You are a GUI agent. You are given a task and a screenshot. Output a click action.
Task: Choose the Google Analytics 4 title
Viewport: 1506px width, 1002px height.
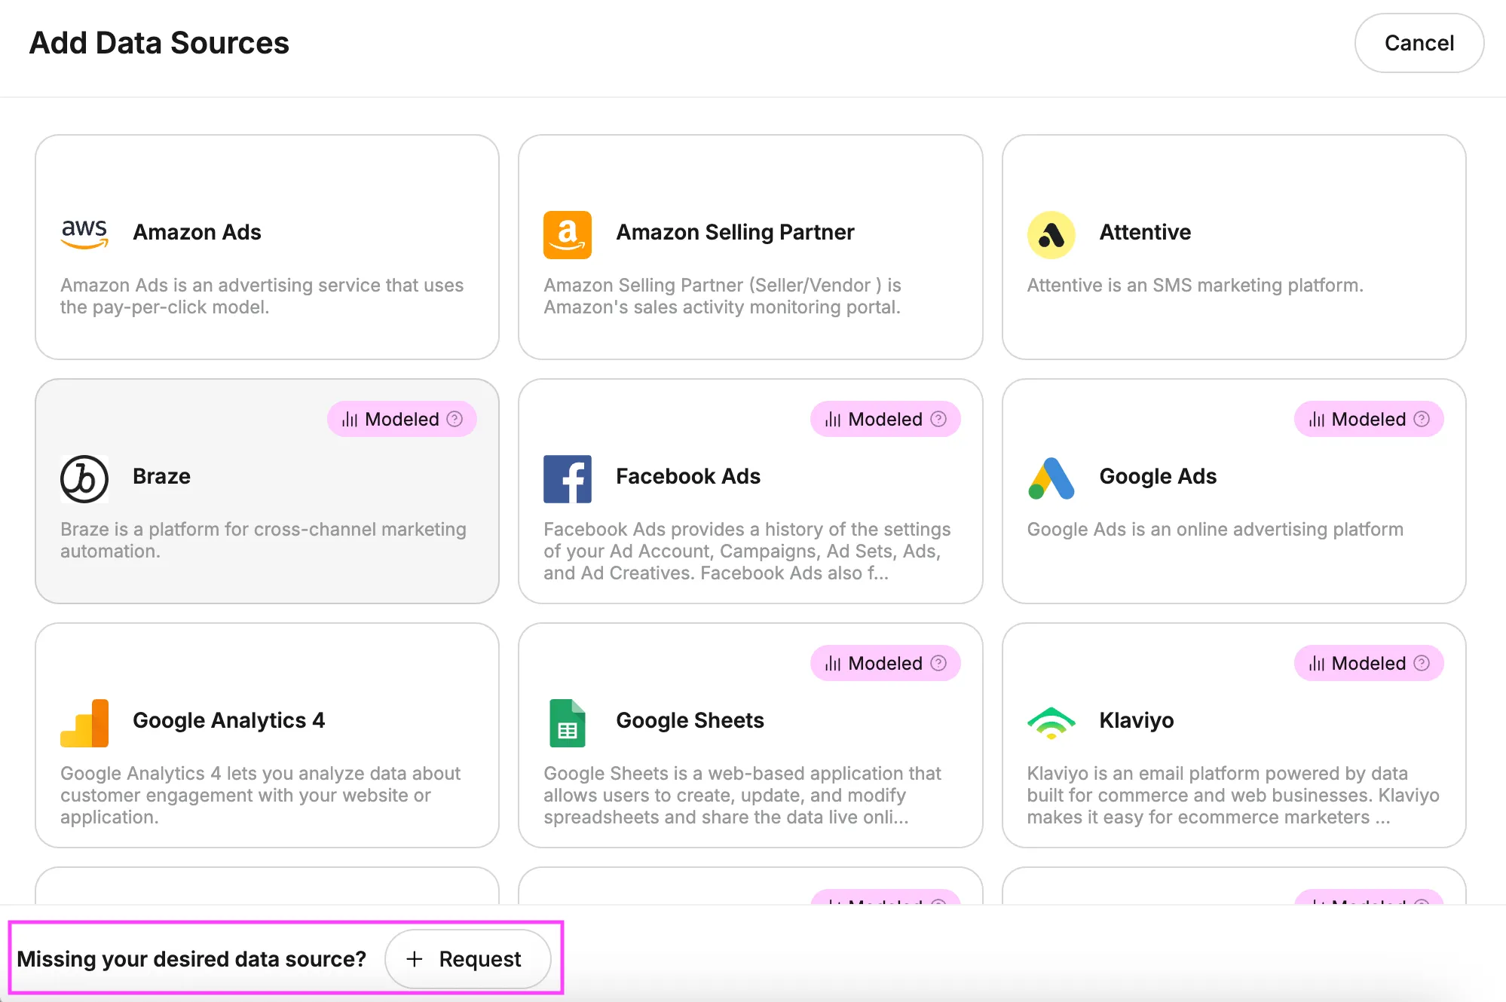click(x=228, y=720)
